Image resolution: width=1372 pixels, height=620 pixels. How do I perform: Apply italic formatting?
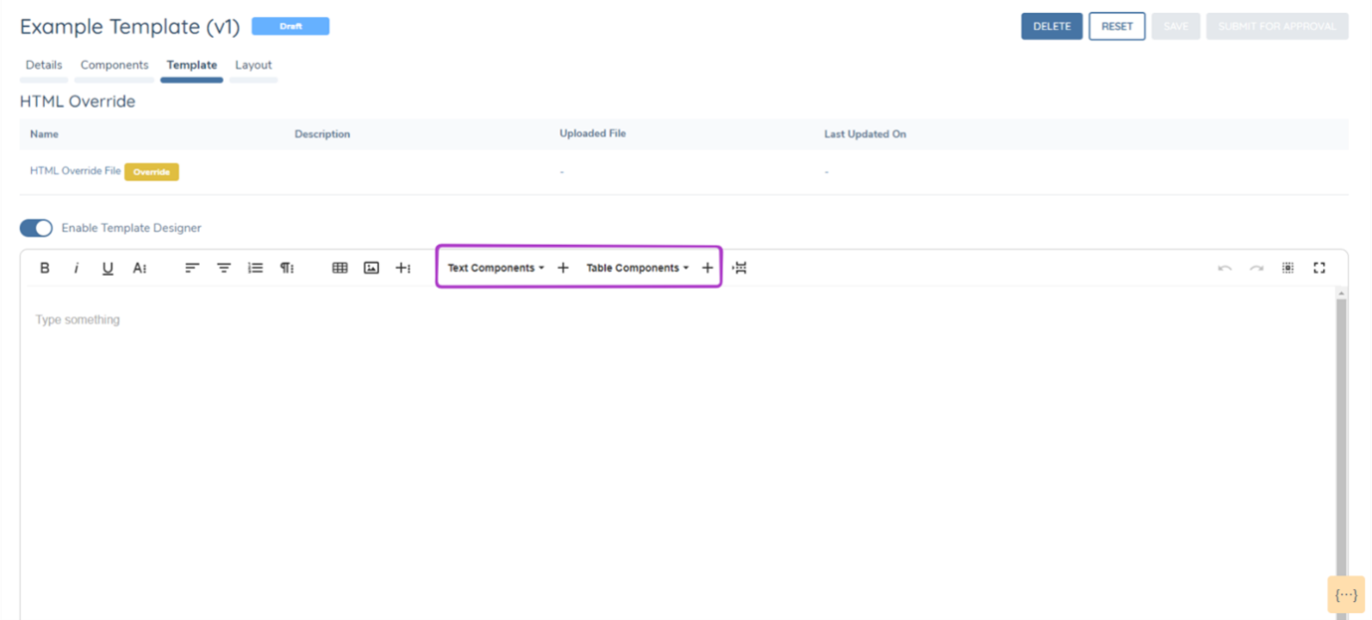coord(77,268)
